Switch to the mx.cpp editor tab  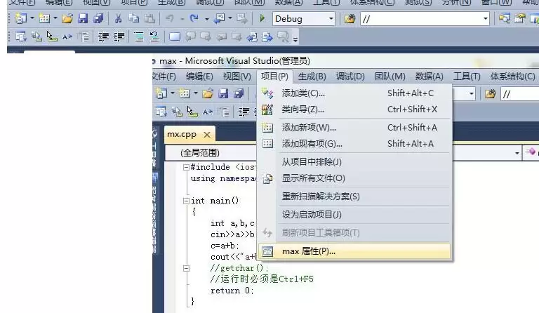coord(182,134)
